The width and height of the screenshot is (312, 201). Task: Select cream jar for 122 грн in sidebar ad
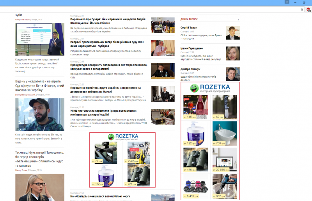[x=196, y=133]
